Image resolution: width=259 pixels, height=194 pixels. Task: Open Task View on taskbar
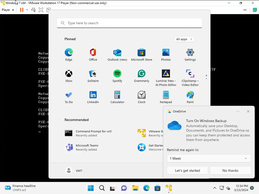(113, 188)
